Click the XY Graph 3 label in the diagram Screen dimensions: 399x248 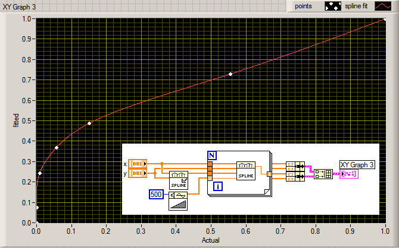357,165
